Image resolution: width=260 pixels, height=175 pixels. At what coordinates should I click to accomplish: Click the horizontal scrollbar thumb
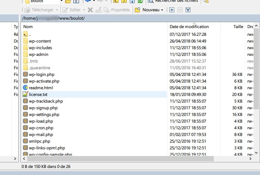(x=121, y=159)
